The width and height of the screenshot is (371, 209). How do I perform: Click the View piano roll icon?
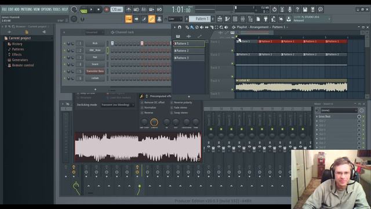[x=227, y=19]
